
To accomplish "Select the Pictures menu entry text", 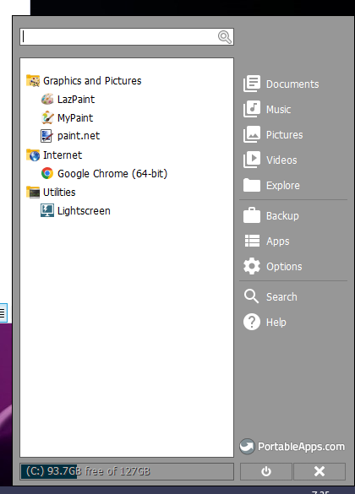I will [x=284, y=135].
